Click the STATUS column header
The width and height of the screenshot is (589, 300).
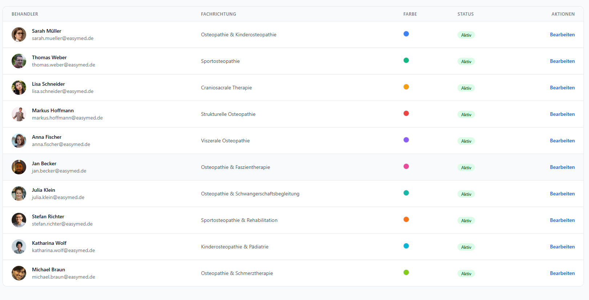click(x=465, y=14)
